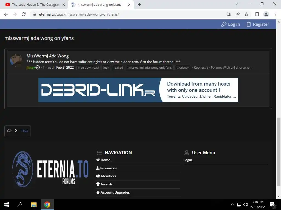The image size is (281, 210).
Task: Click the address bar URL
Action: point(79,14)
